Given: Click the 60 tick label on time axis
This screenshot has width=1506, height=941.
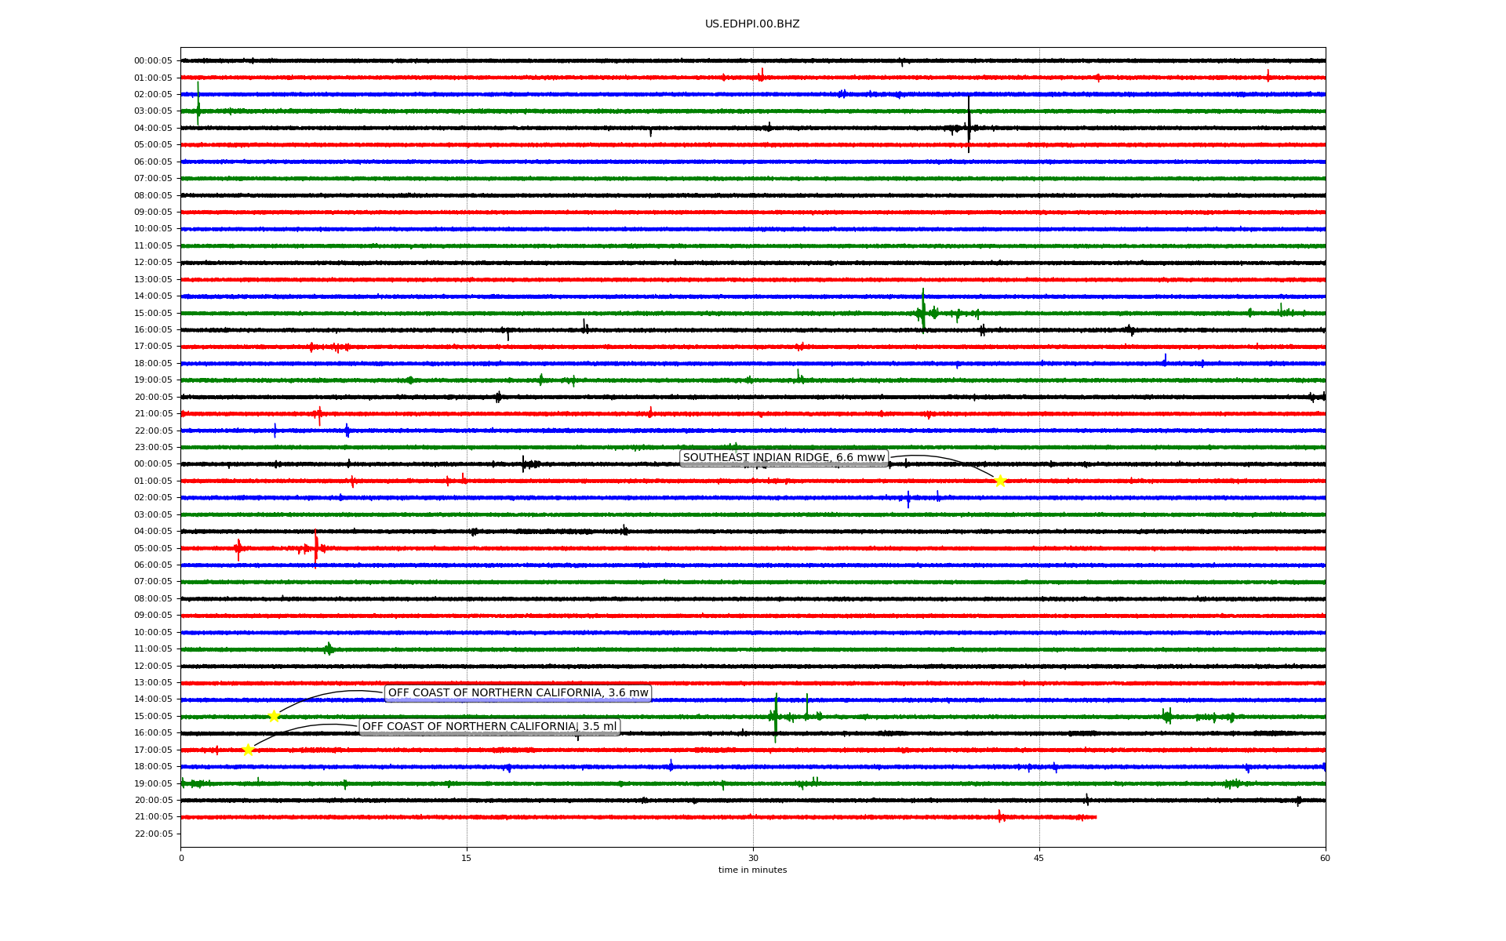Looking at the screenshot, I should pyautogui.click(x=1325, y=858).
